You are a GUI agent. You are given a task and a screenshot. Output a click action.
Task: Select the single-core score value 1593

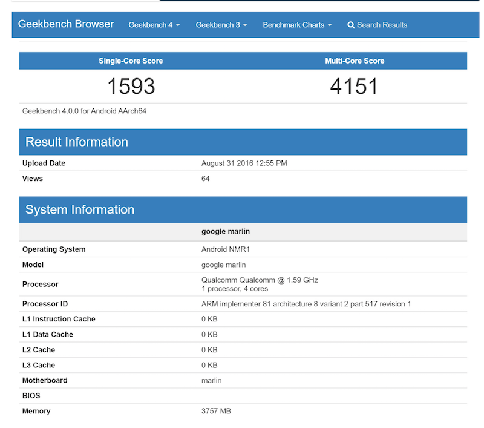[131, 87]
